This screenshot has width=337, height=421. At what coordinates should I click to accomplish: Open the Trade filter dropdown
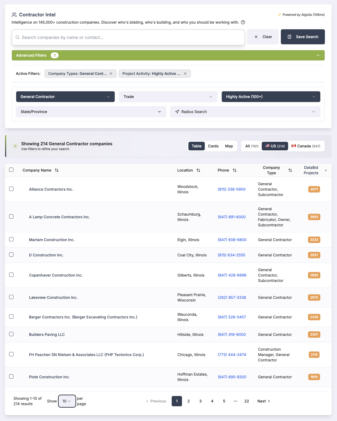coord(168,97)
